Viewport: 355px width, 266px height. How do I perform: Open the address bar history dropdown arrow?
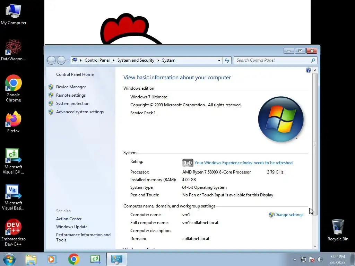click(x=219, y=60)
